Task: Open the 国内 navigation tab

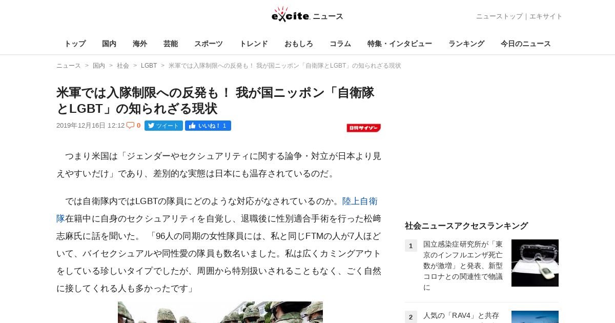Action: click(x=109, y=44)
